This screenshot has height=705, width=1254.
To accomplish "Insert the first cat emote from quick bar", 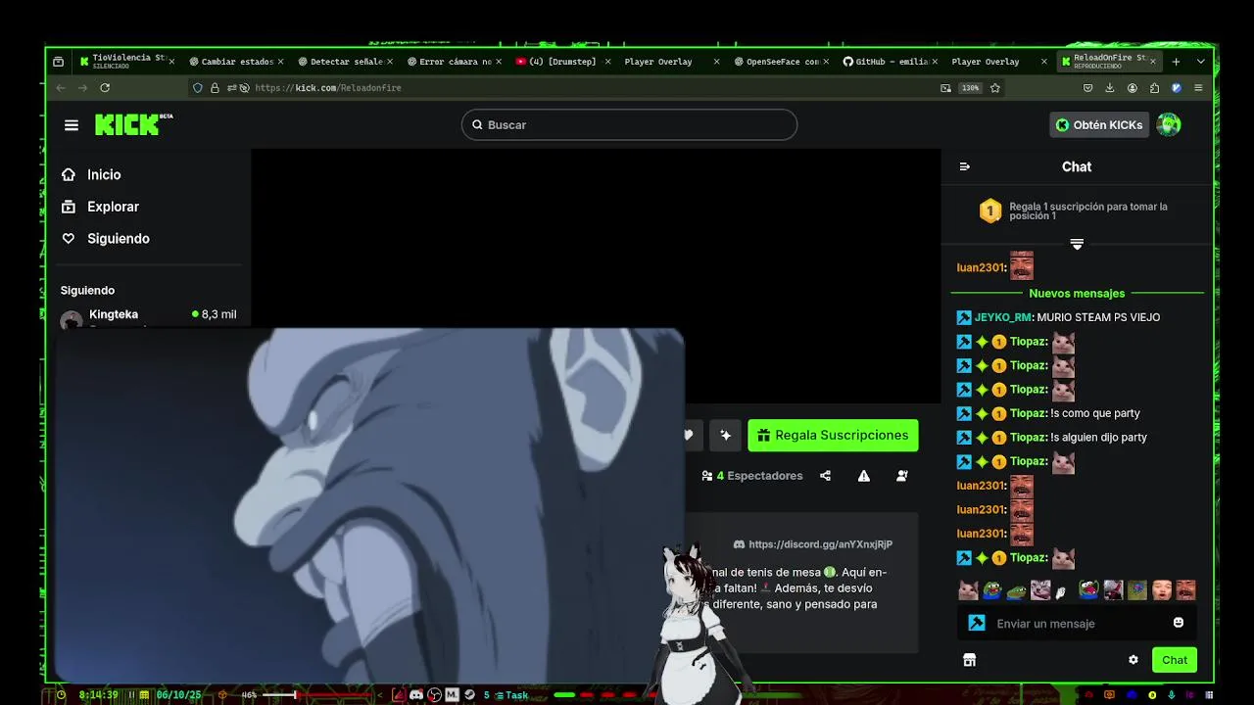I will click(x=968, y=589).
